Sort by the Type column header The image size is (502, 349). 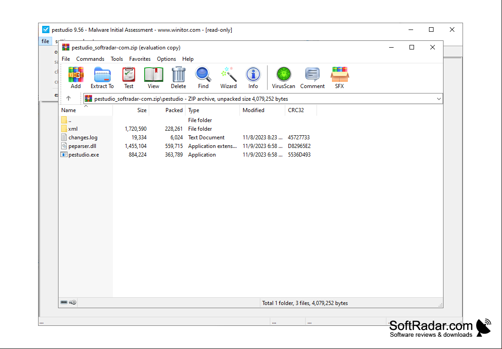click(213, 110)
